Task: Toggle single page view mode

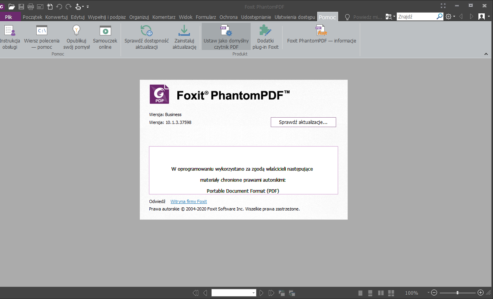Action: coord(361,293)
